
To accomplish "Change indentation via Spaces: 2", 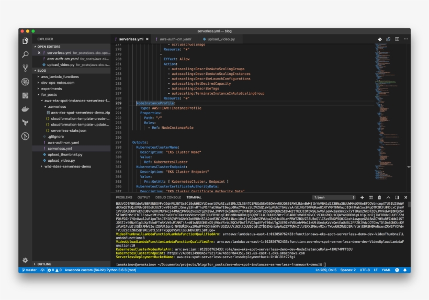I will click(348, 270).
